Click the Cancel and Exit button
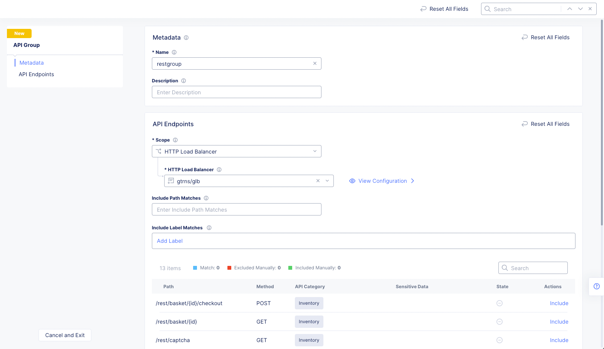The image size is (604, 349). pos(65,335)
